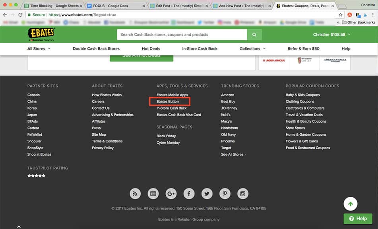Open In-Store Cash Back nav item
The height and width of the screenshot is (229, 378).
click(x=200, y=49)
